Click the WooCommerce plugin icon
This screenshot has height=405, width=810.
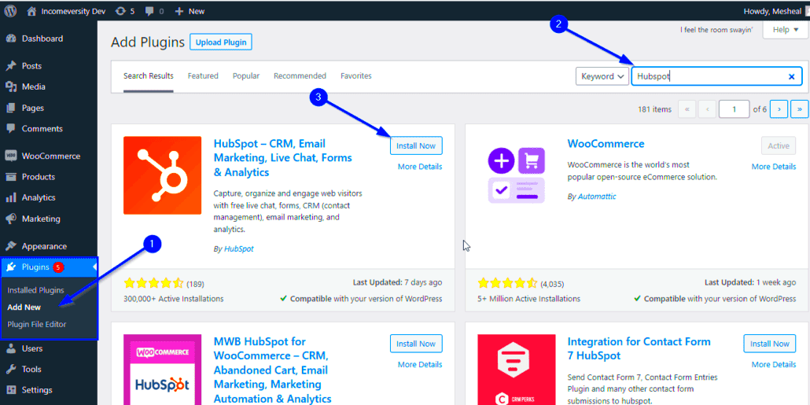517,175
